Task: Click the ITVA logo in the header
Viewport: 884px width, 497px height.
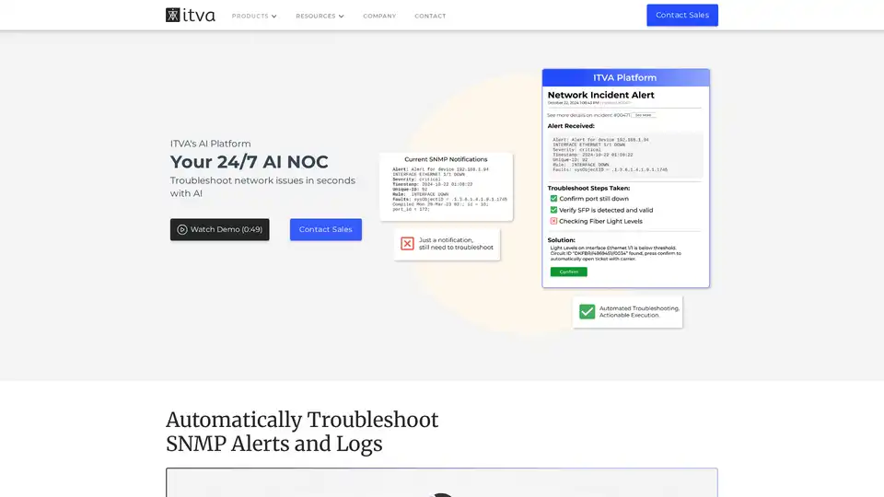Action: click(x=191, y=15)
